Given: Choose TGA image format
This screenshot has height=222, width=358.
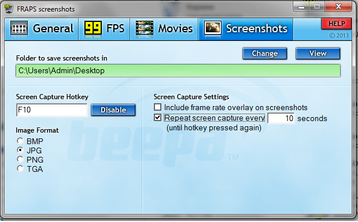Looking at the screenshot, I should (20, 169).
